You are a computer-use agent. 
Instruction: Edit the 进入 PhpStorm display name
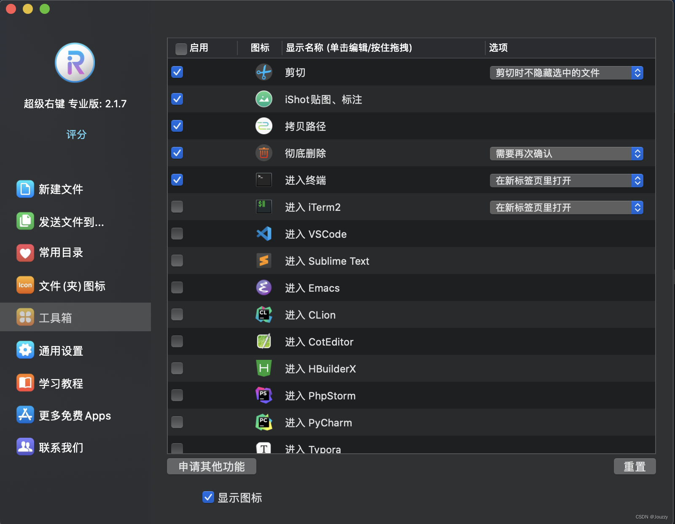point(320,396)
